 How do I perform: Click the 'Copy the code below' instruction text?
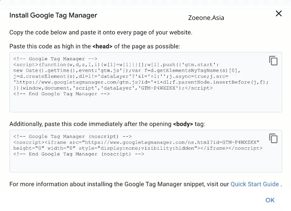pos(101,33)
